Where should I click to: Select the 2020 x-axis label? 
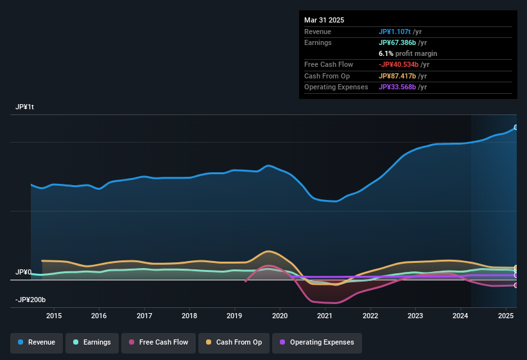coord(280,316)
